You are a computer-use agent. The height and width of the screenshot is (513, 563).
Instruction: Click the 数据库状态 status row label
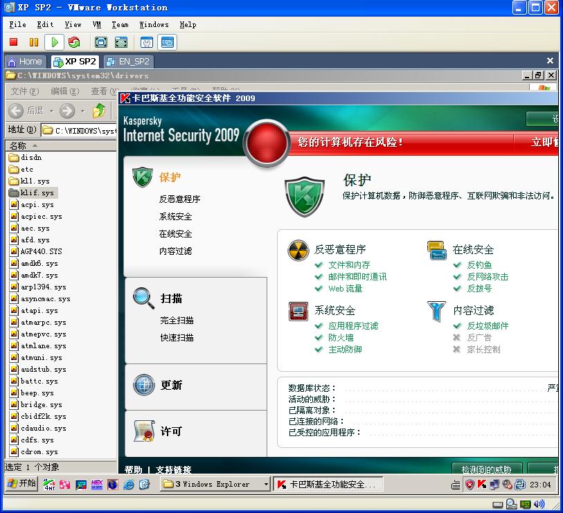click(x=312, y=388)
